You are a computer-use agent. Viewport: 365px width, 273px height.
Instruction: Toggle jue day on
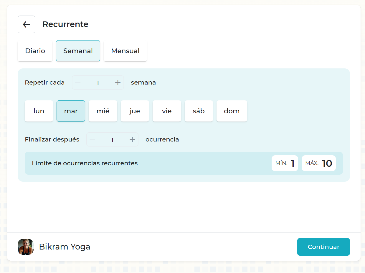point(135,111)
